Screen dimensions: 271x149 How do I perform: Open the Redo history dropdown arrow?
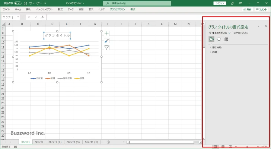(x=41, y=3)
